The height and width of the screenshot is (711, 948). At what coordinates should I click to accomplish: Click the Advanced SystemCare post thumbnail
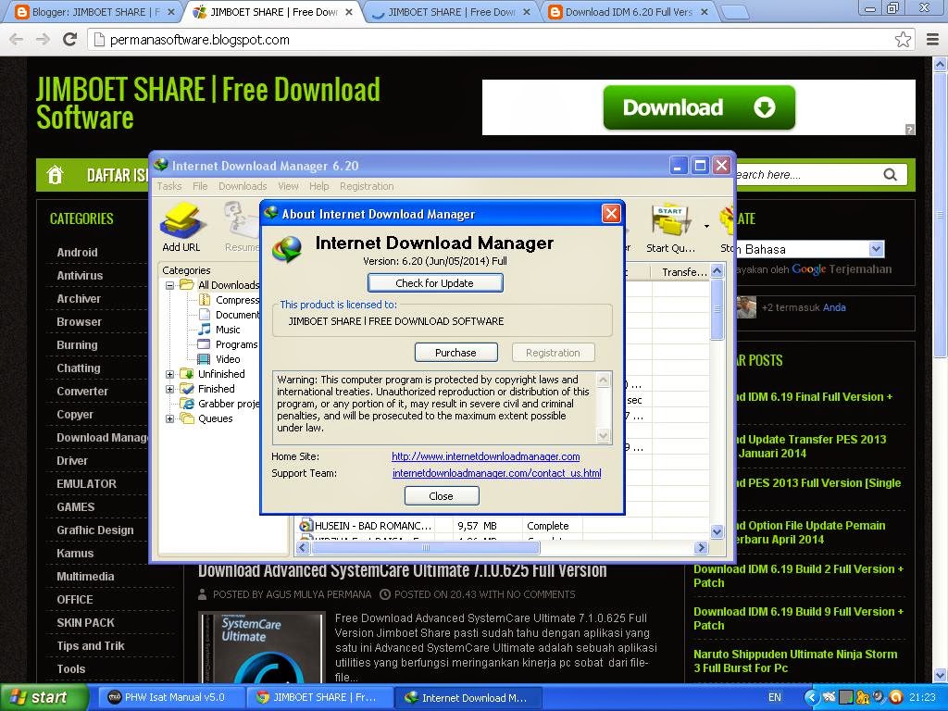pyautogui.click(x=261, y=647)
